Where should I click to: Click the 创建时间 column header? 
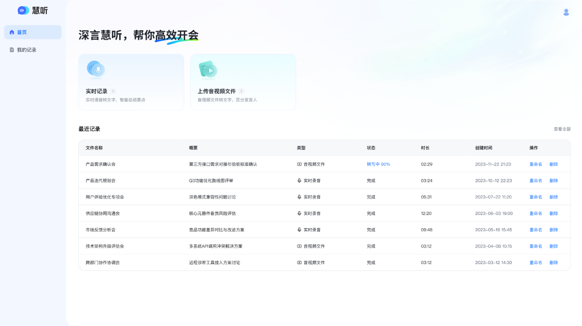484,148
